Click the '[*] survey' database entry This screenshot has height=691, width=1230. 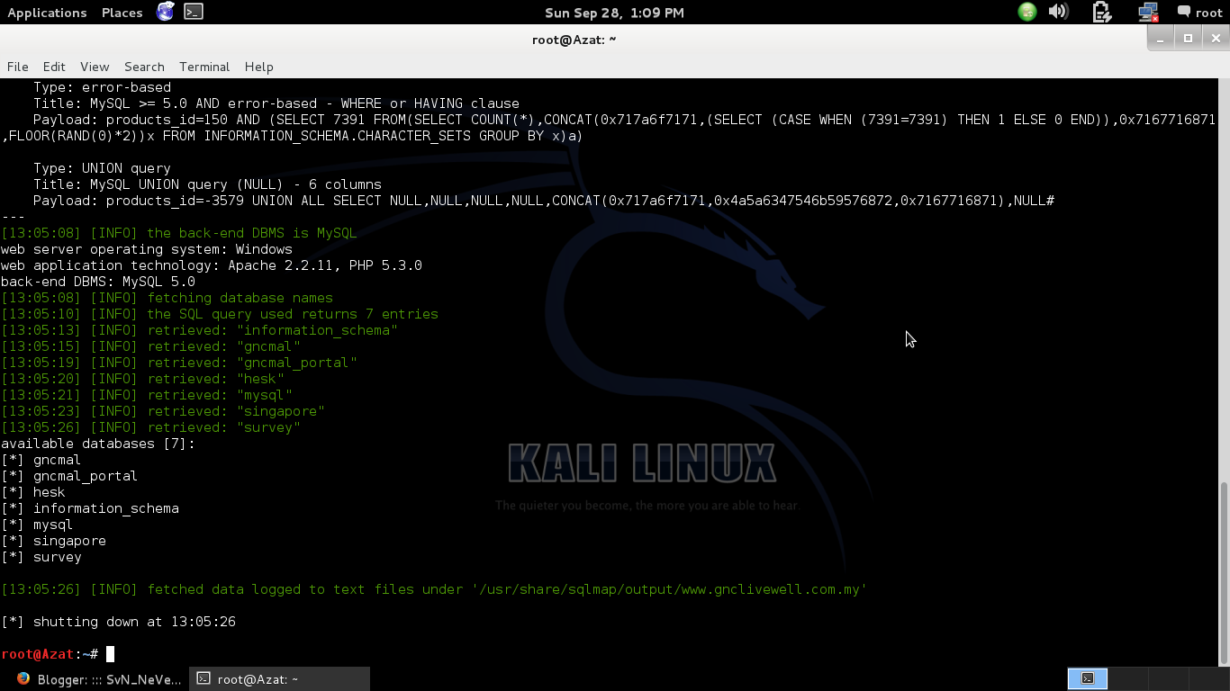click(41, 557)
